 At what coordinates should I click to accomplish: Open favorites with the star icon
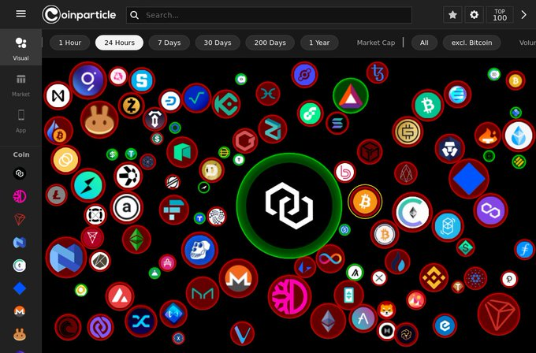point(452,15)
